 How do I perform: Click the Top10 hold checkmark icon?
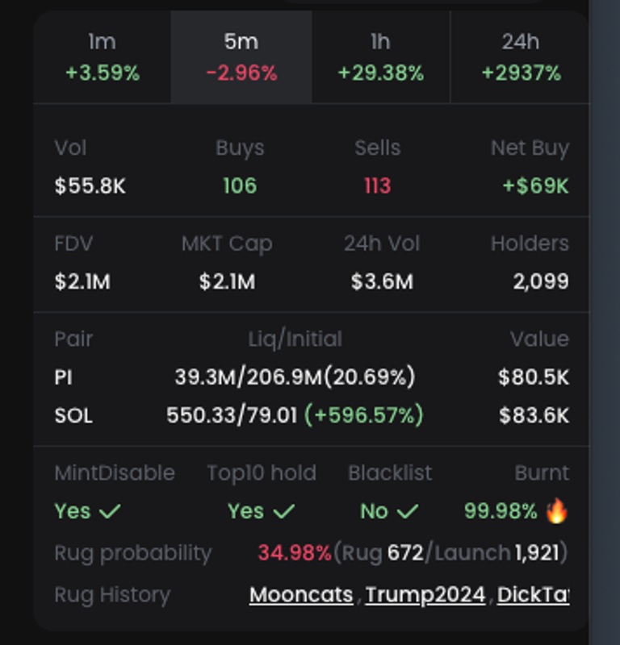tap(283, 511)
